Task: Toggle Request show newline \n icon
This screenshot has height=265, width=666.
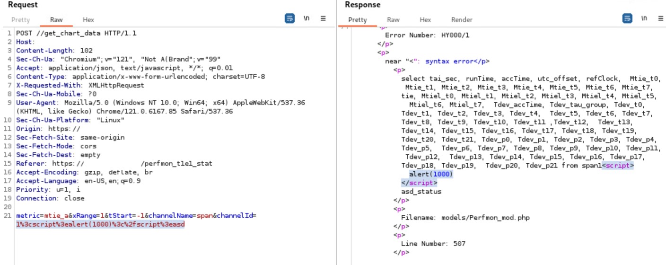Action: (x=307, y=18)
